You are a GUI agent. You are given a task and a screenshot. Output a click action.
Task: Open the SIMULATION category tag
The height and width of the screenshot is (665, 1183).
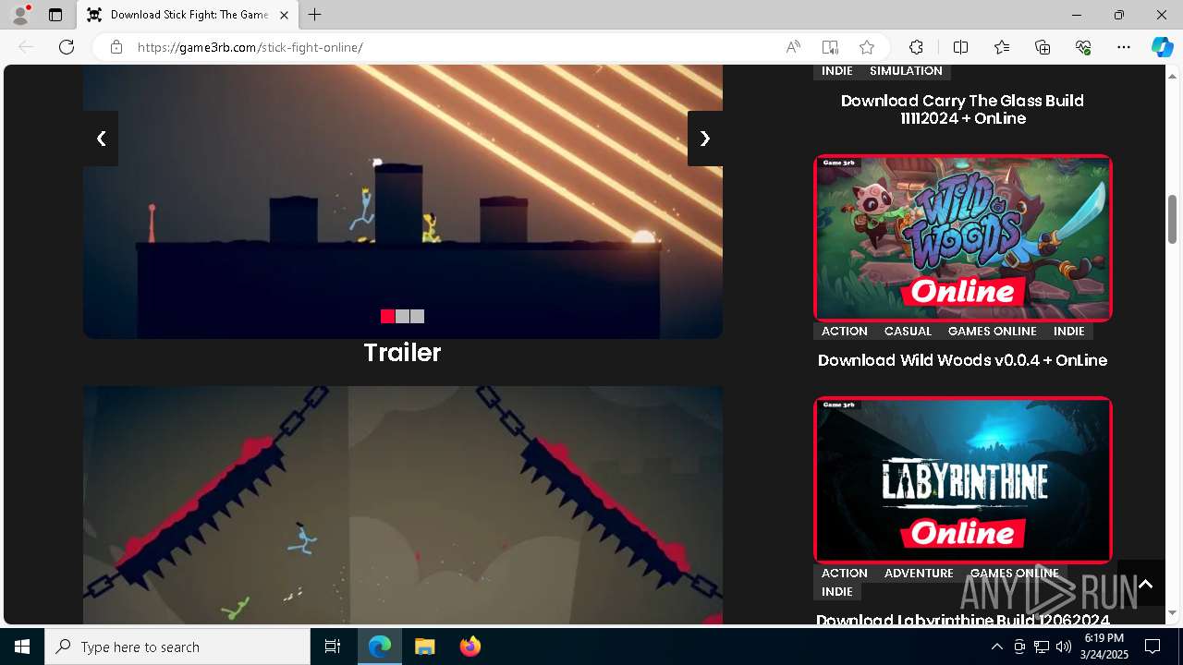click(x=906, y=70)
